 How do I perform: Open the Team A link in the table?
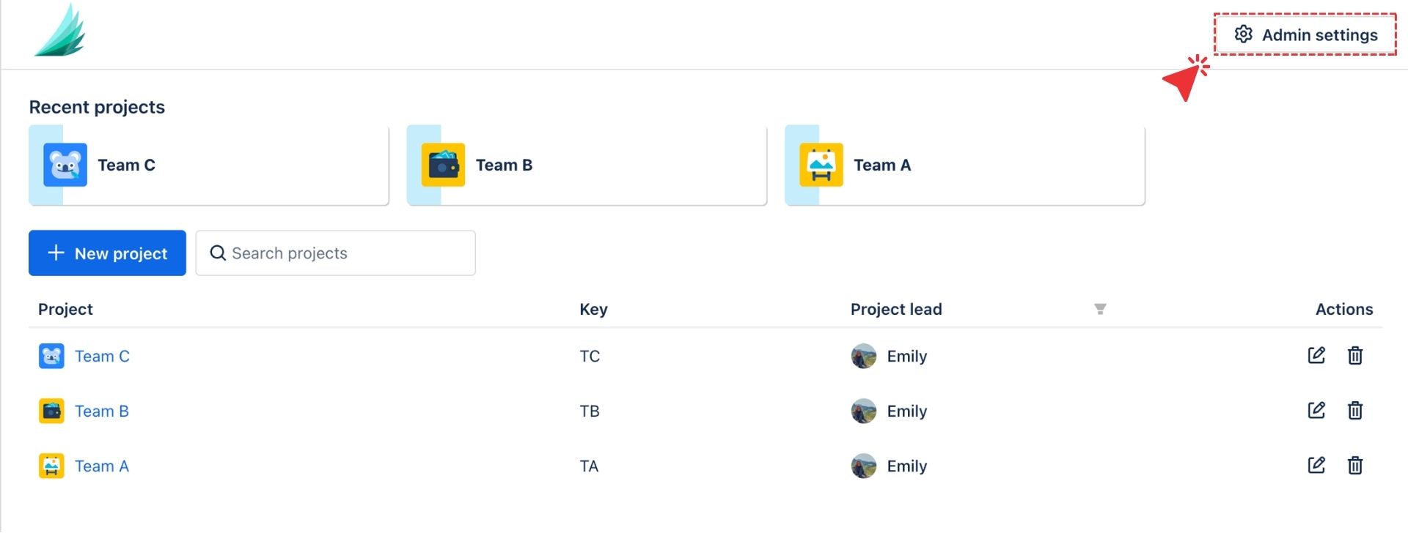pos(102,466)
